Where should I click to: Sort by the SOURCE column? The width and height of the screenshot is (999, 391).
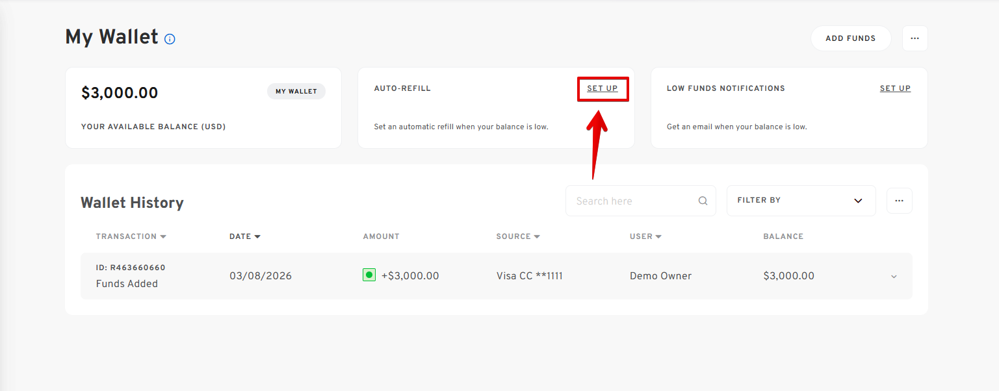[x=517, y=236]
